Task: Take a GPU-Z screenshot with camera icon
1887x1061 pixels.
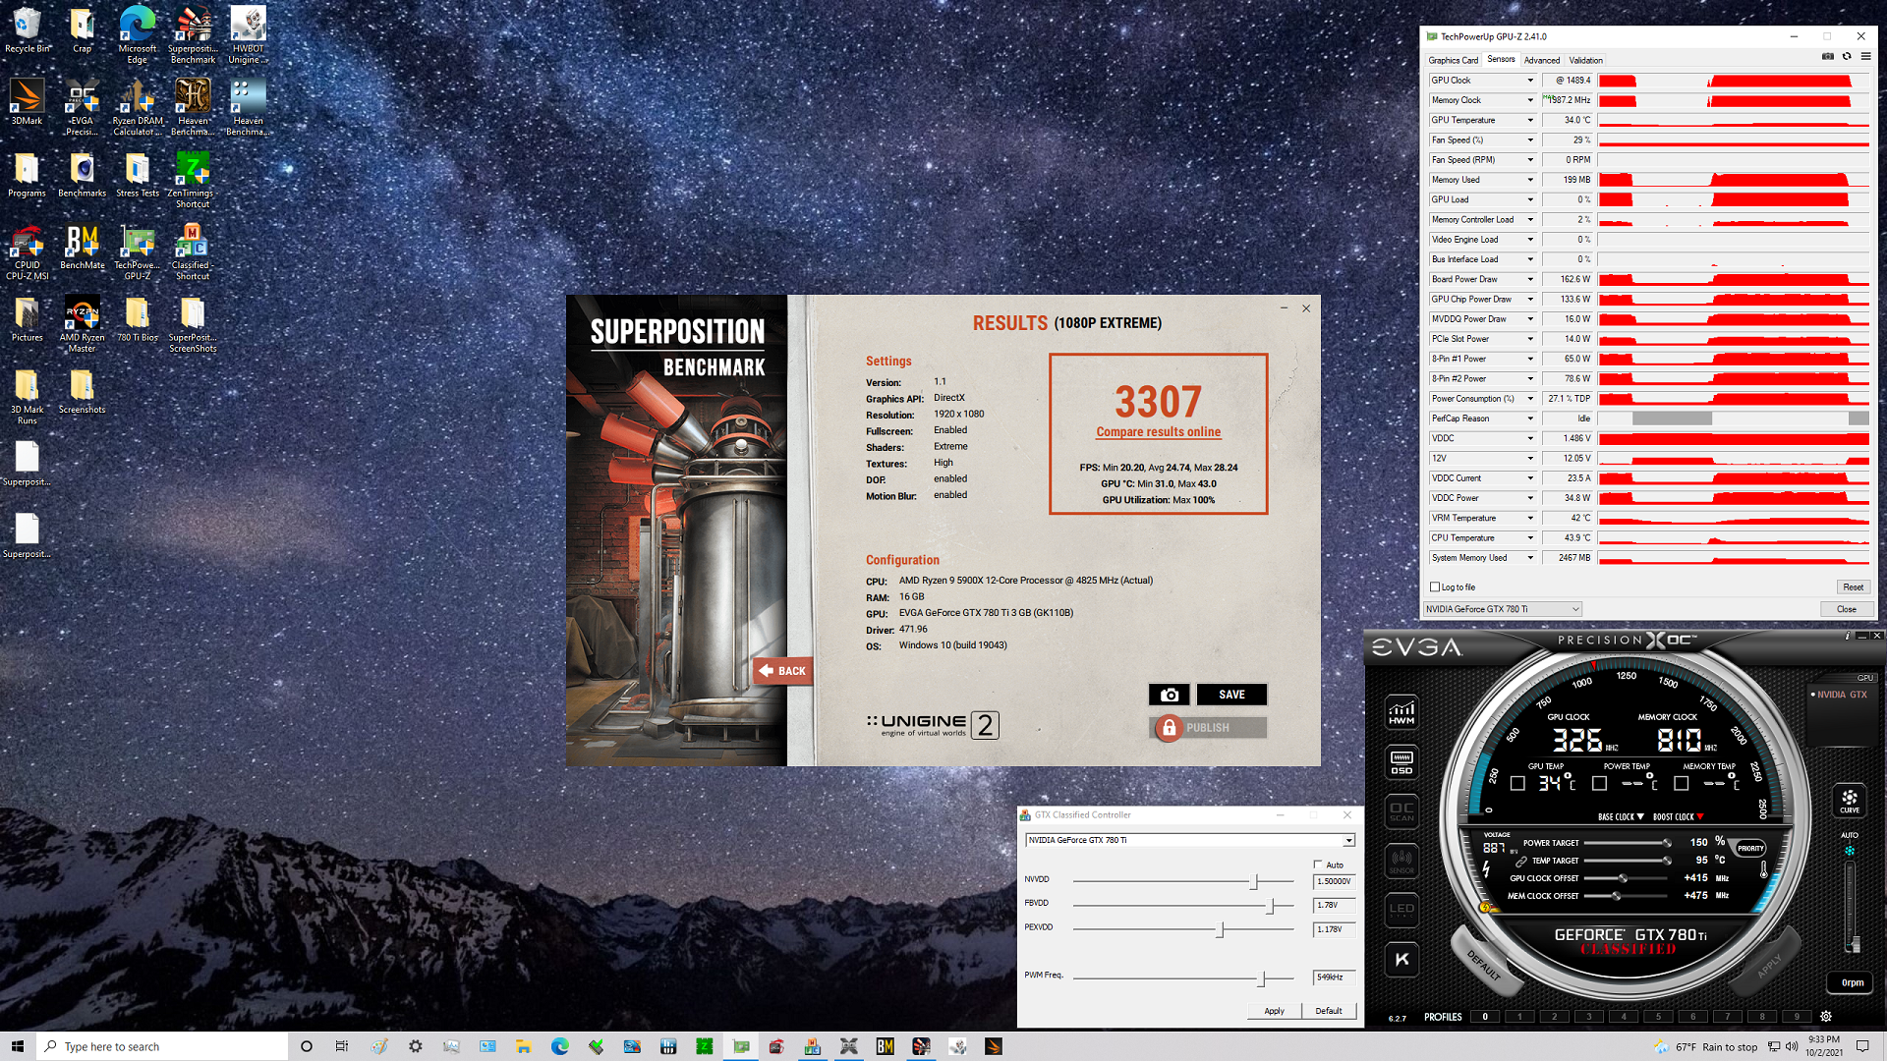Action: tap(1828, 57)
